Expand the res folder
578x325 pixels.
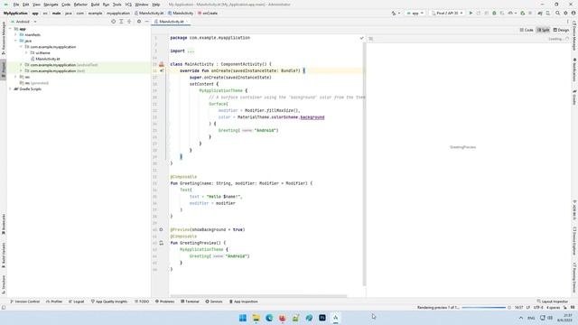pyautogui.click(x=16, y=77)
